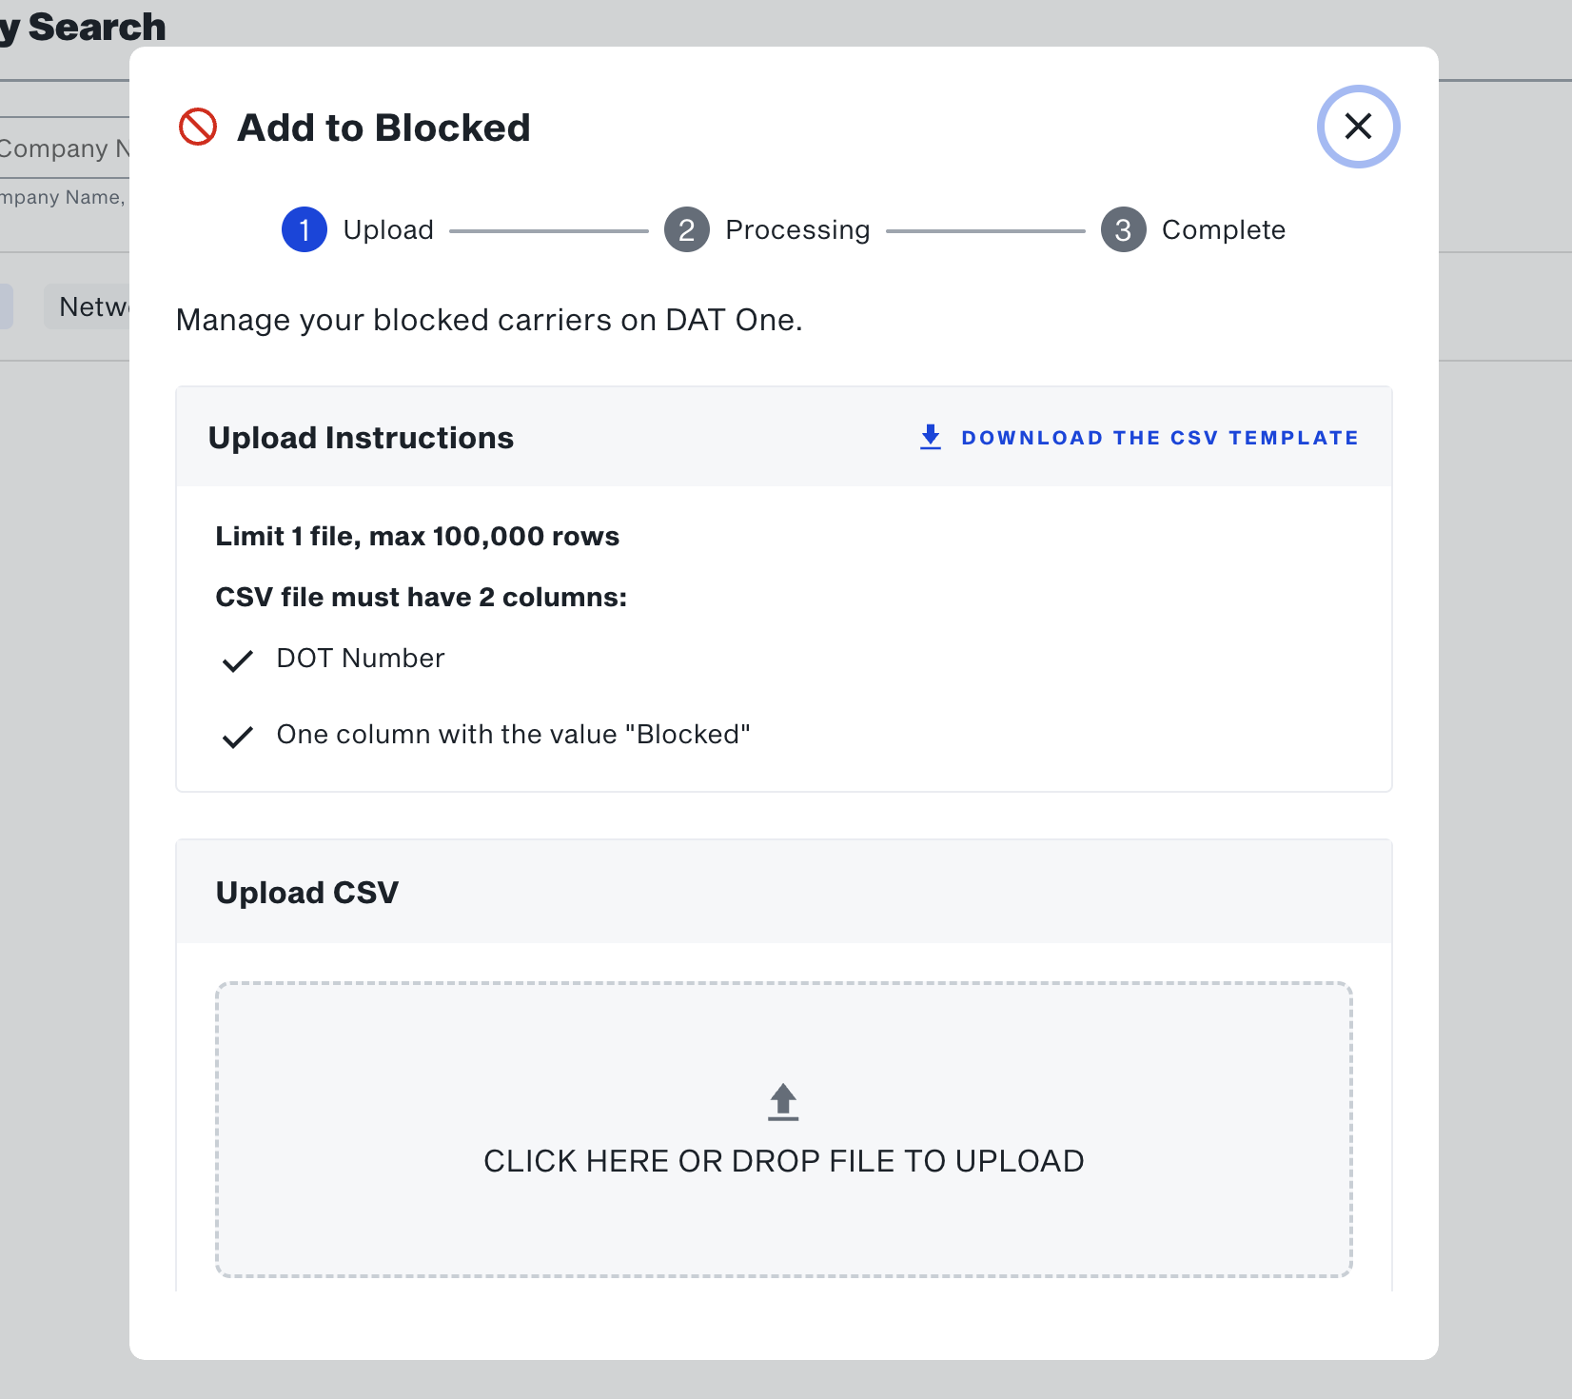Screen dimensions: 1572x1399
Task: Click the step 3 Complete circle
Action: (1123, 230)
